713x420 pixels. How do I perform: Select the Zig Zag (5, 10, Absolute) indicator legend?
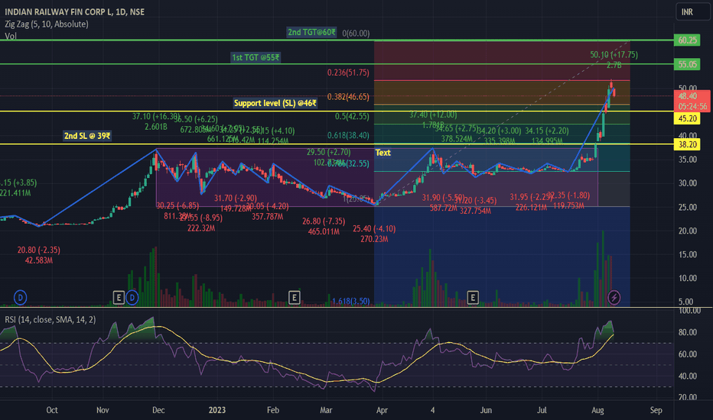click(47, 24)
